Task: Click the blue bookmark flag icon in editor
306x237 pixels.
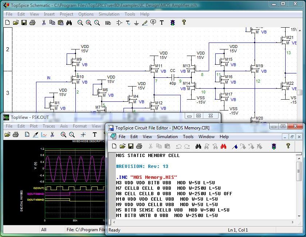Action: pyautogui.click(x=235, y=146)
